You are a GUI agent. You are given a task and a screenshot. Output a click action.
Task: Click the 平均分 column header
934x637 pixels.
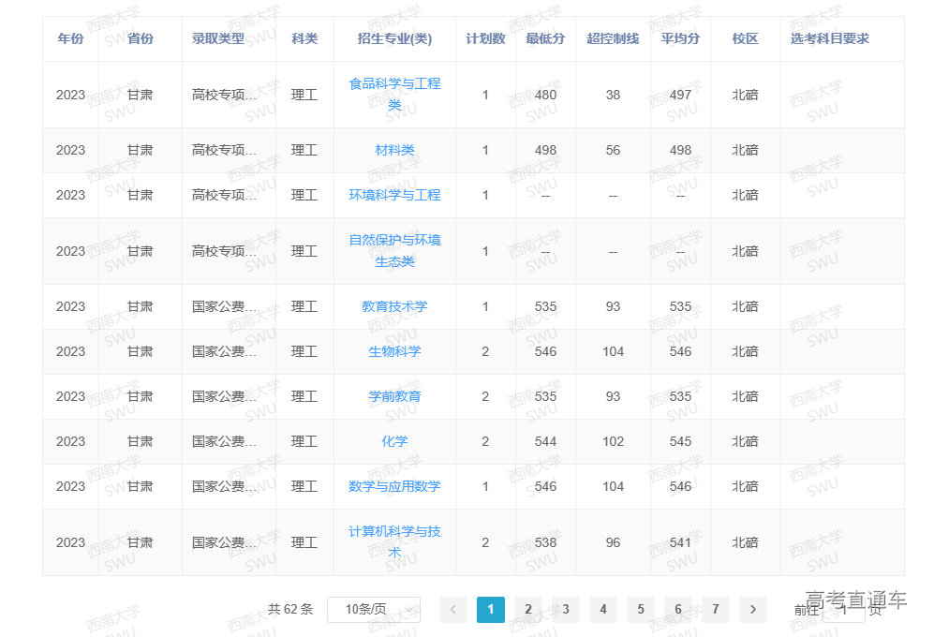(680, 38)
